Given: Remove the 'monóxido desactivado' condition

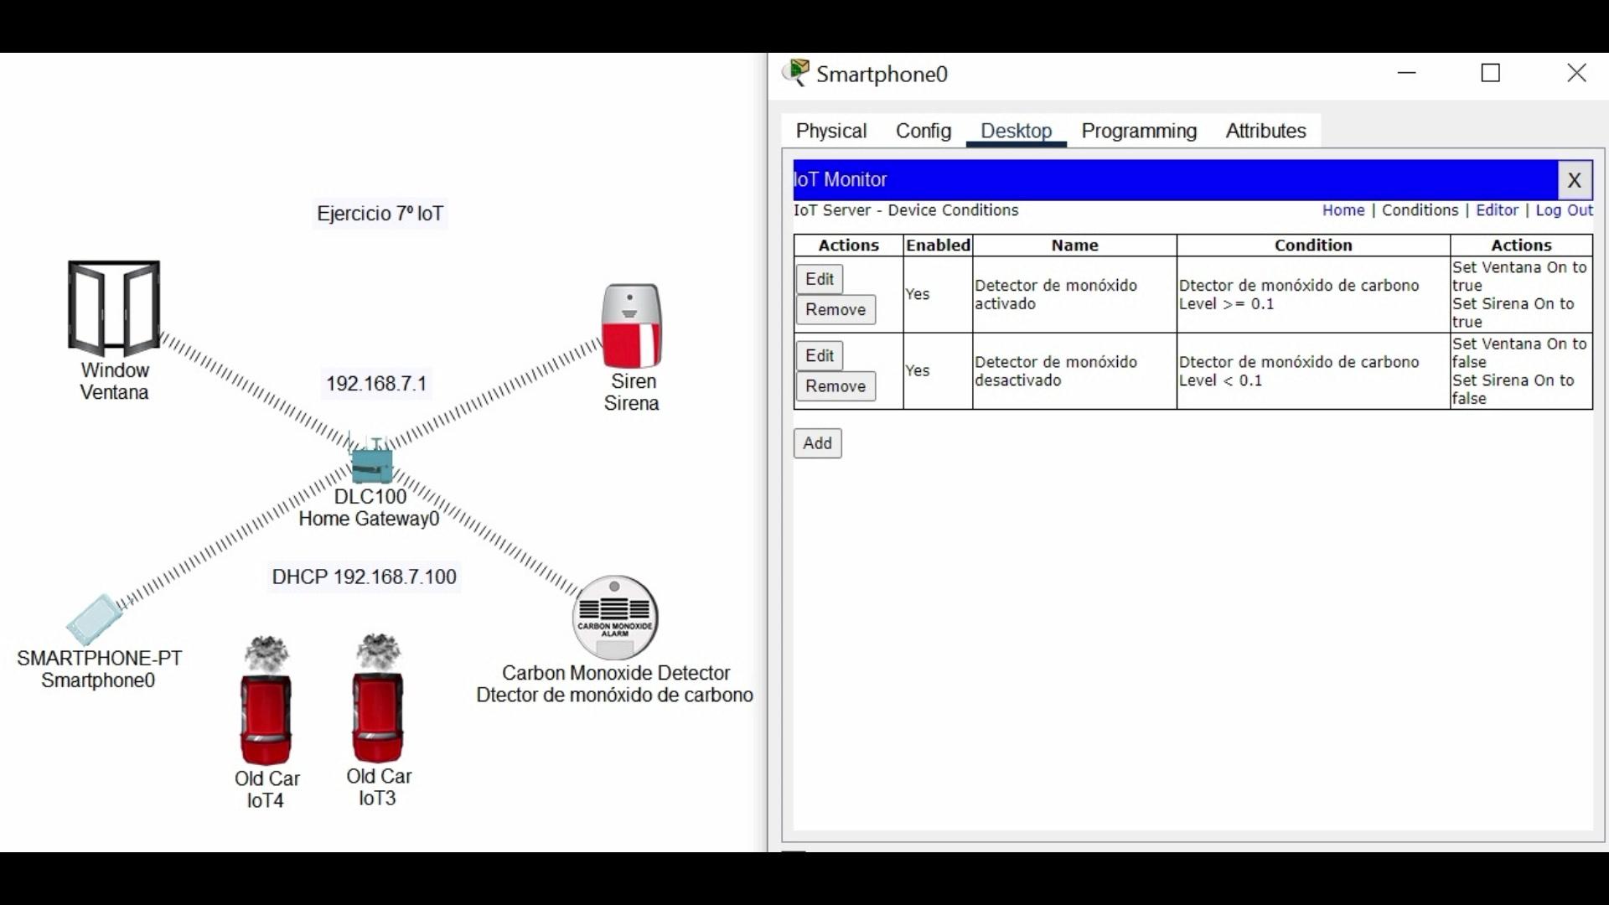Looking at the screenshot, I should coord(835,386).
